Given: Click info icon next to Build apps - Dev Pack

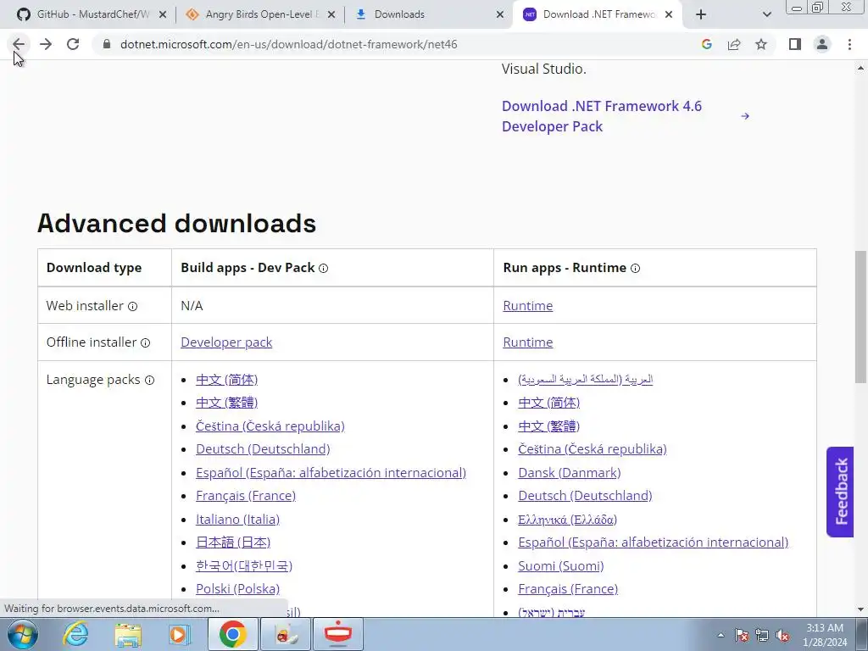Looking at the screenshot, I should tap(323, 269).
